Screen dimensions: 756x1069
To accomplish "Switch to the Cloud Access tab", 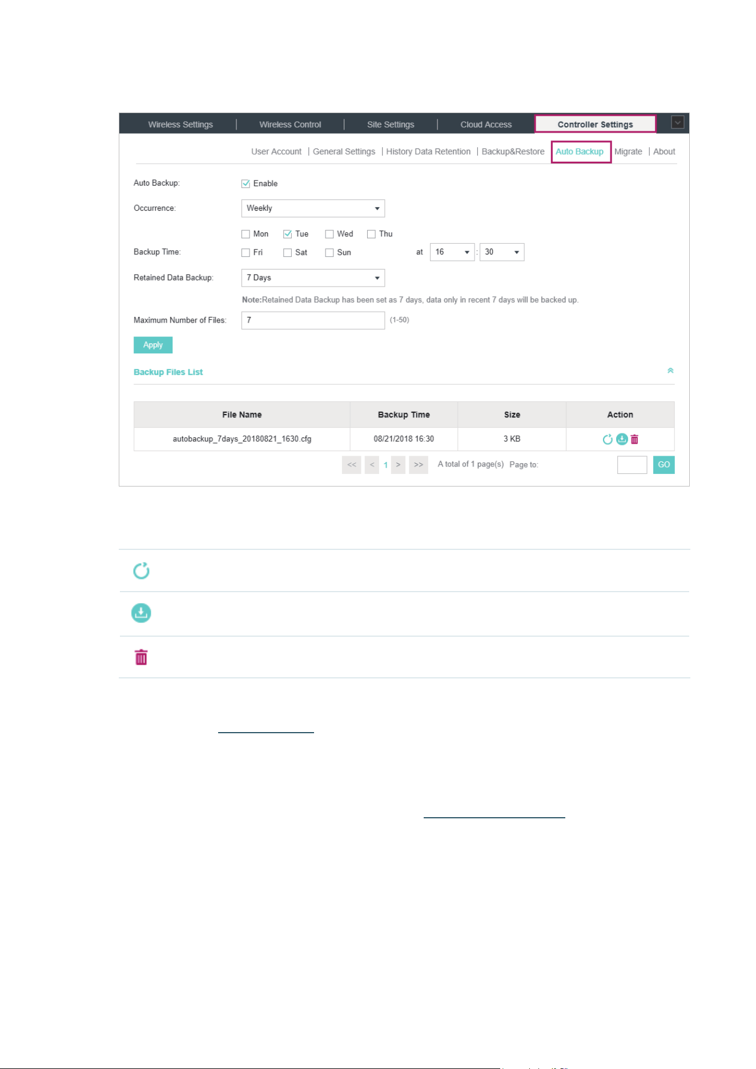I will 486,124.
